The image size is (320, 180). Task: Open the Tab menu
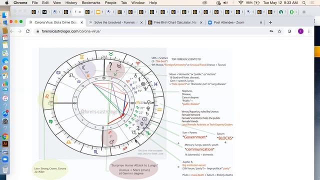(124, 2)
